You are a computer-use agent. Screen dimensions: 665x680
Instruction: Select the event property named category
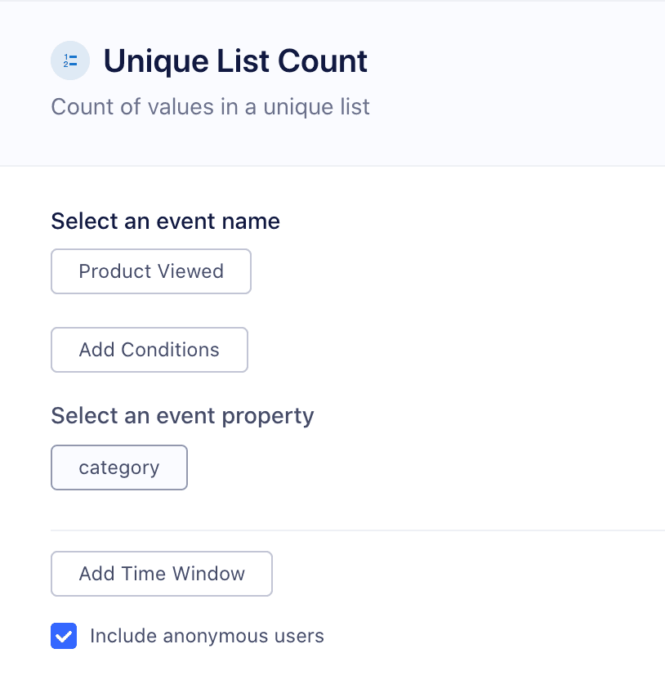click(119, 467)
